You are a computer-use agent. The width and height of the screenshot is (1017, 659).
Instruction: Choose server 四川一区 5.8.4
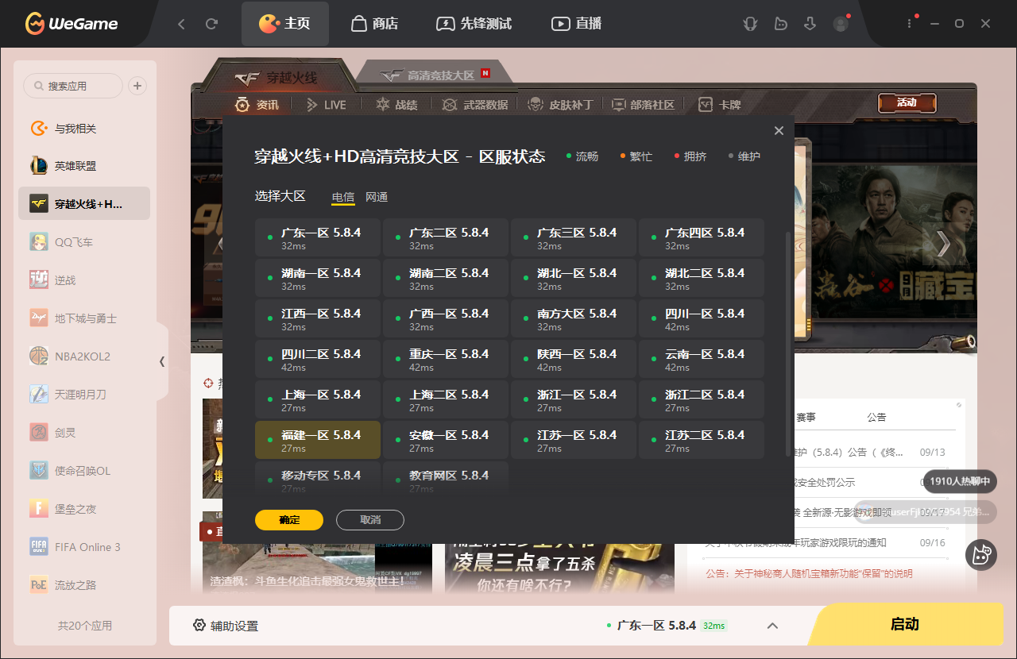coord(702,318)
